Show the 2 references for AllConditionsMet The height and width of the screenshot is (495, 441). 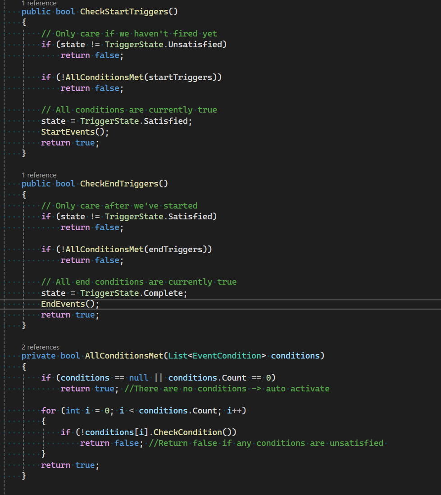(41, 347)
